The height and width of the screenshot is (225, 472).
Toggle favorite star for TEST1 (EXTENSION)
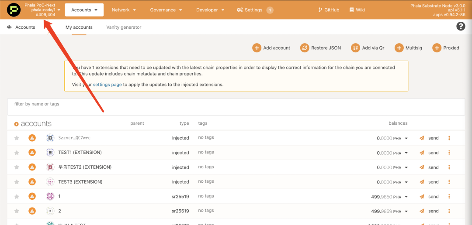(17, 153)
